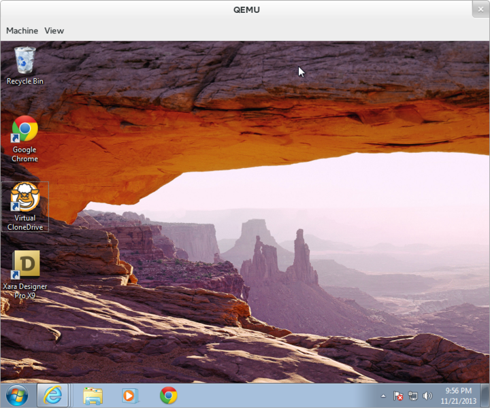
Task: Close the QEMU window
Action: tap(480, 10)
